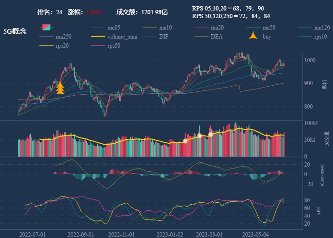Click the rps50 magenta legend line icon
Screen dimensions: 333x238
coord(98,46)
